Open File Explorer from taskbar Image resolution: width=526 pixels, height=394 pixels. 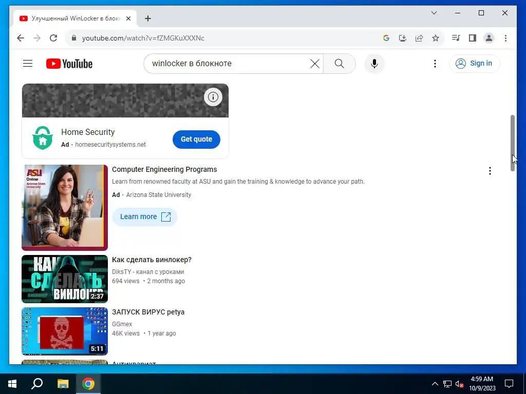click(x=63, y=384)
